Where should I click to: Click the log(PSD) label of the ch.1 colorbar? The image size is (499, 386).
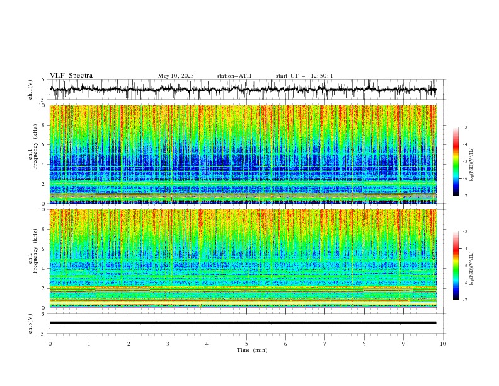(x=472, y=165)
